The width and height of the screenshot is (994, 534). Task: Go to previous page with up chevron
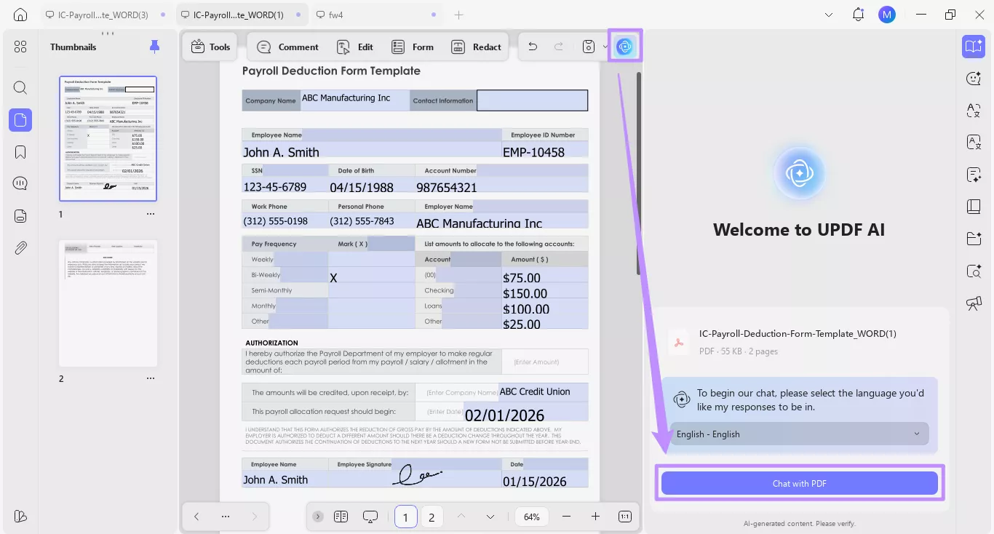tap(461, 517)
